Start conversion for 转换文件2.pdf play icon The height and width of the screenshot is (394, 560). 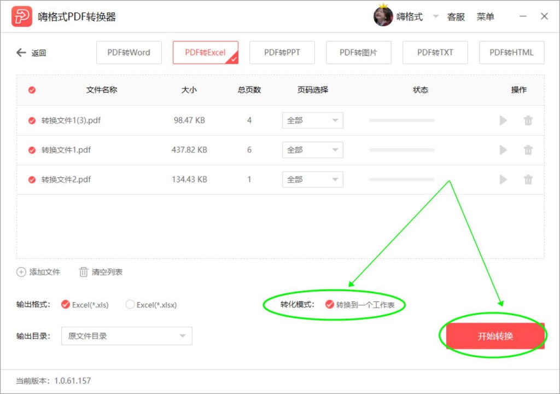[503, 179]
